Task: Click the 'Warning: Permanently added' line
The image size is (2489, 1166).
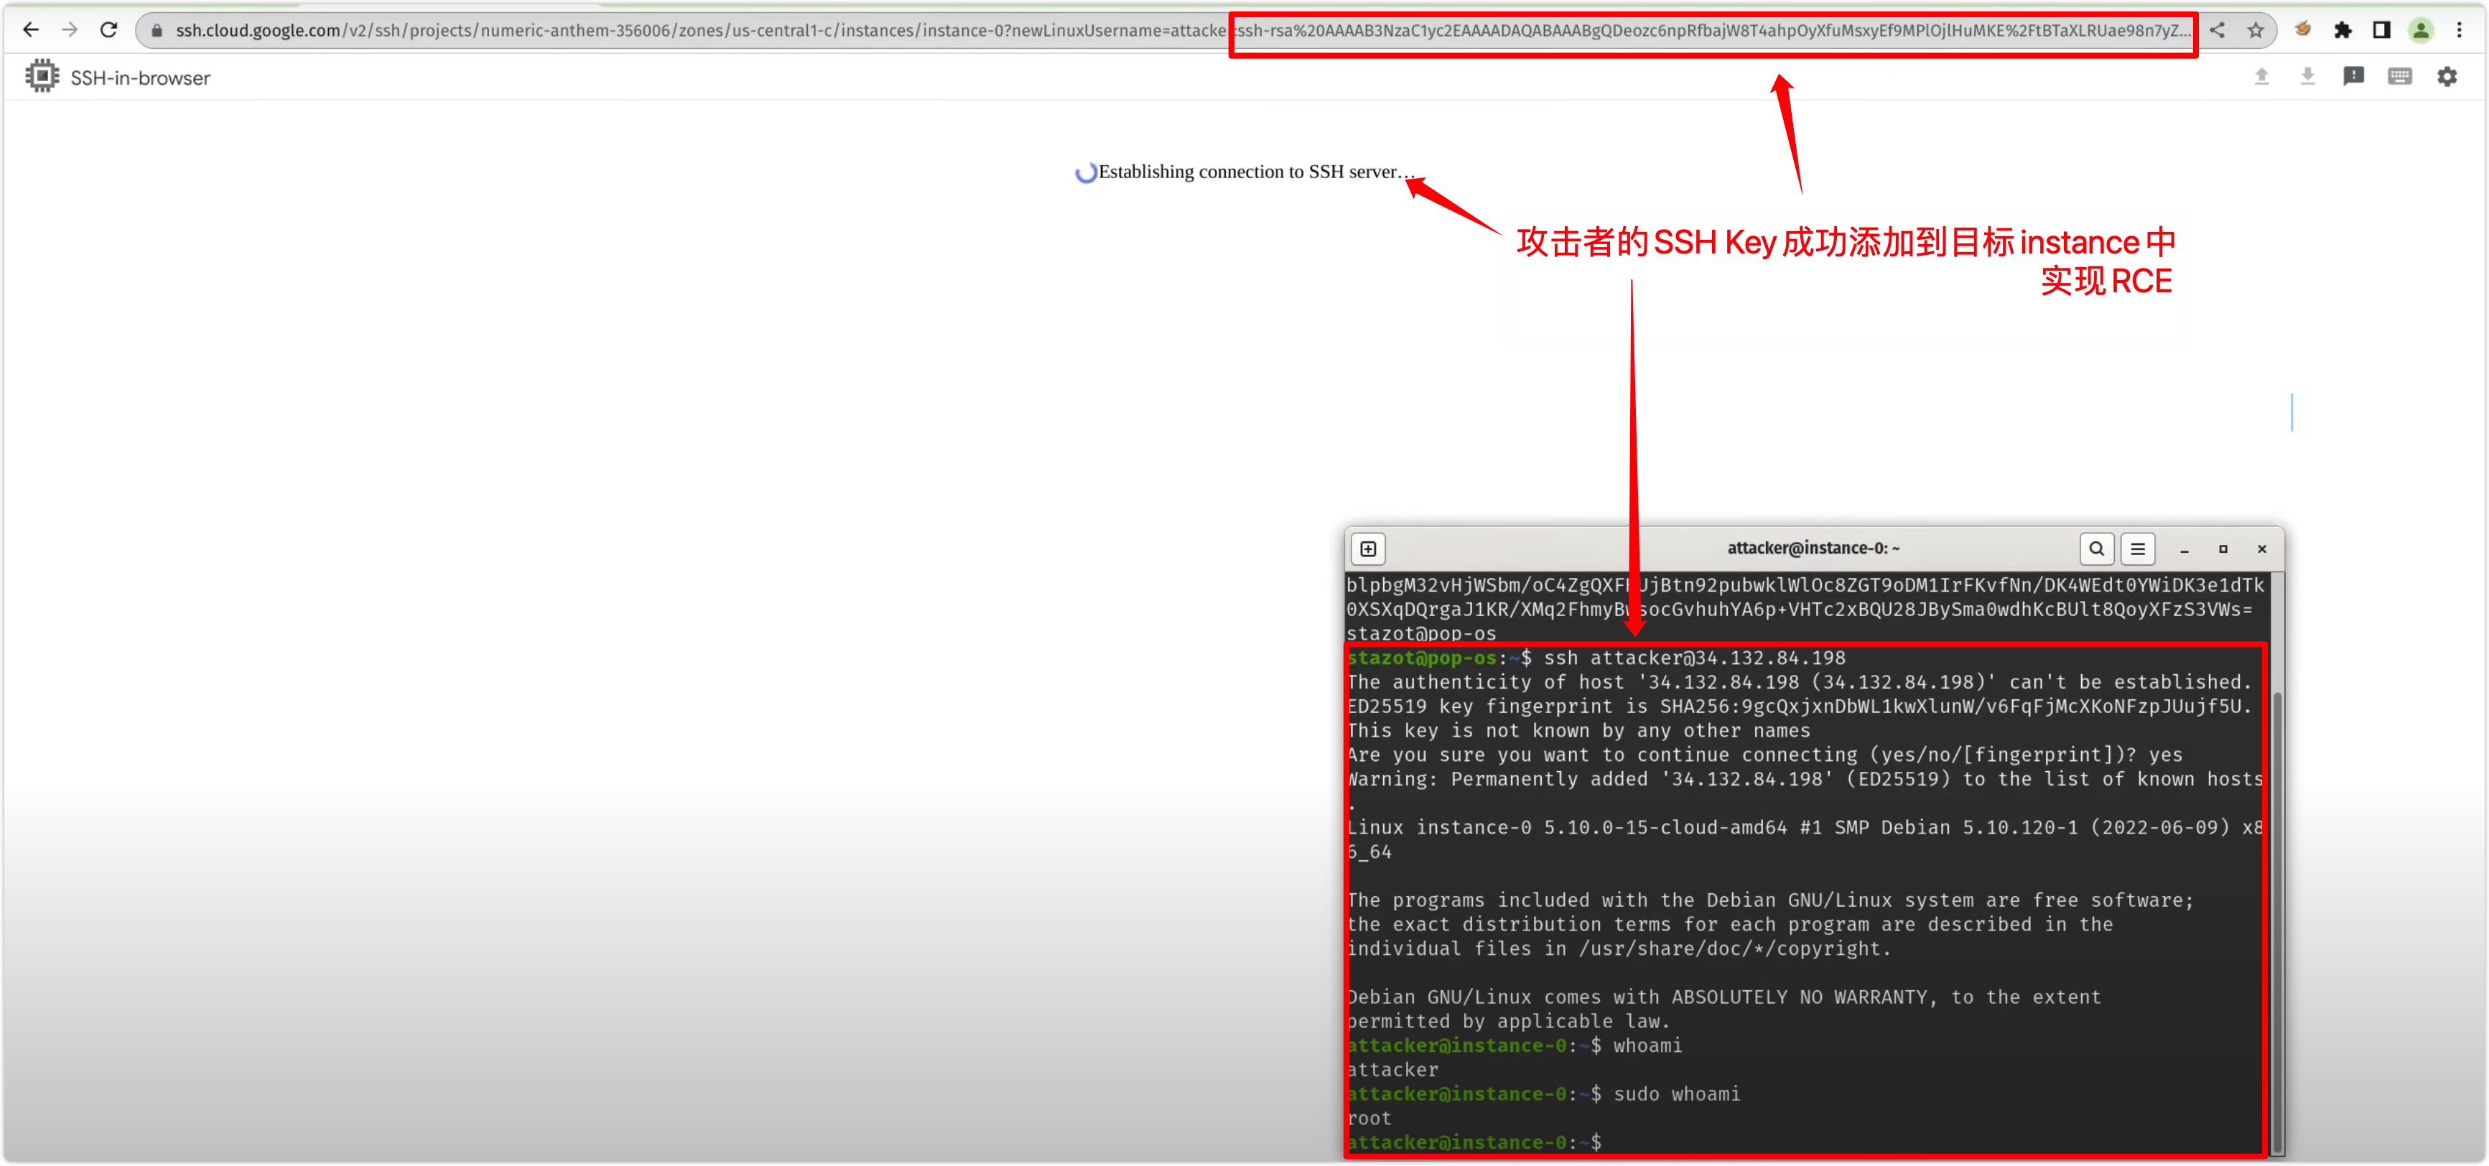Action: click(x=1805, y=778)
